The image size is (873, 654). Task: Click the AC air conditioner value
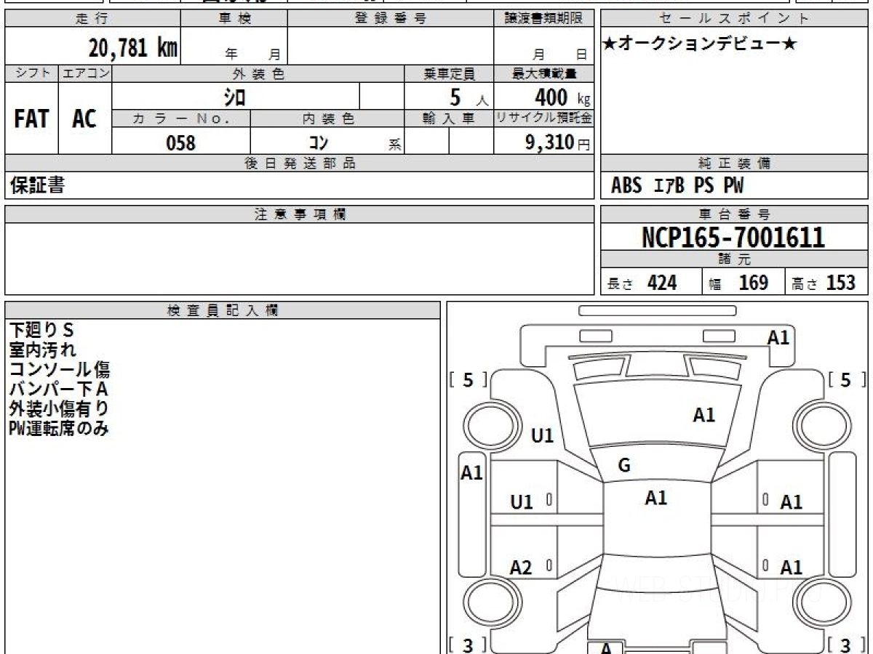(84, 119)
